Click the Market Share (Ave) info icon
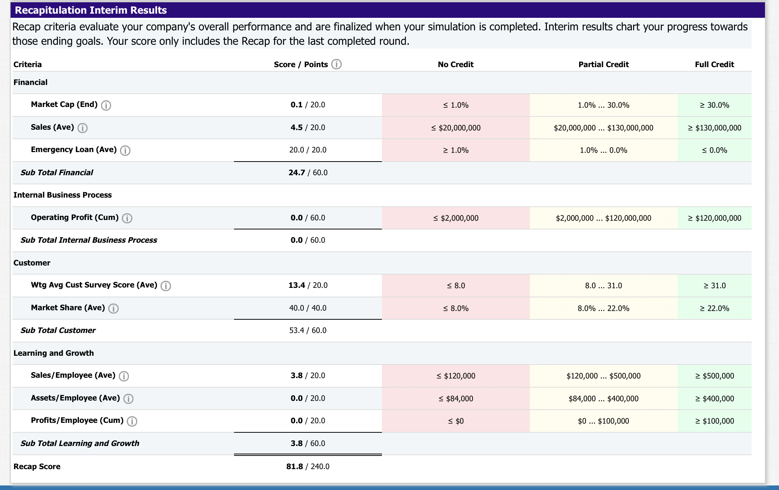The image size is (779, 490). coord(113,309)
